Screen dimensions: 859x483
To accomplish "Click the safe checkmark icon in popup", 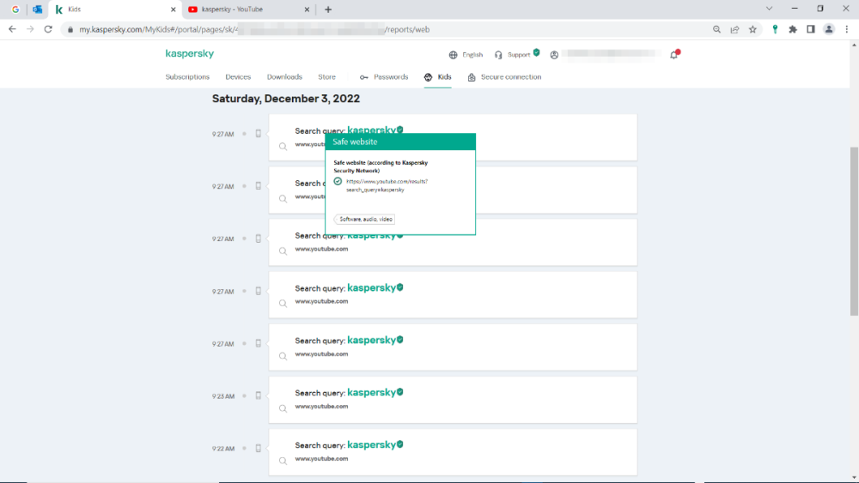I will 338,182.
